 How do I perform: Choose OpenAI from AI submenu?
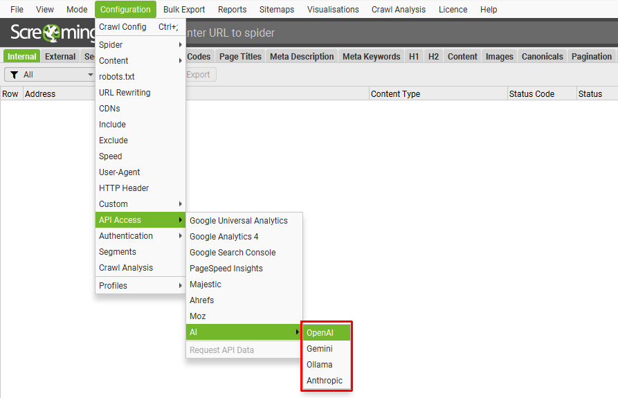click(x=327, y=332)
